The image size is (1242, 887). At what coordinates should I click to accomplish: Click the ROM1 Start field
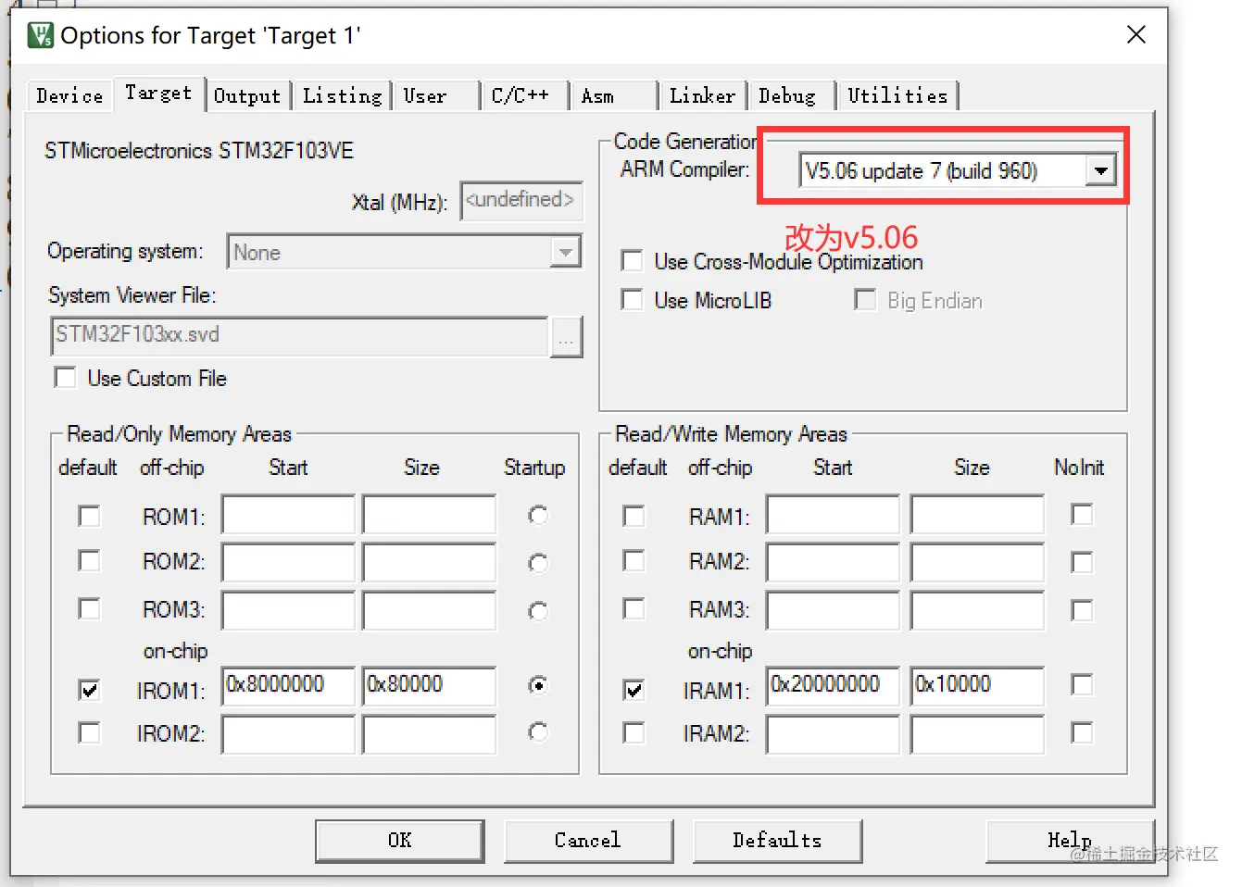pyautogui.click(x=288, y=515)
